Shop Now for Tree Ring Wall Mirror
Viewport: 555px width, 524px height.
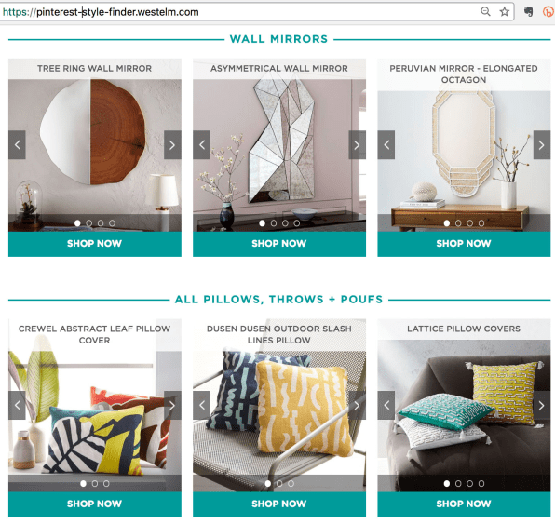click(94, 244)
